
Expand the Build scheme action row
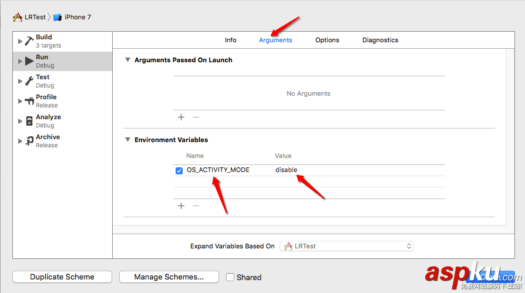coord(21,41)
